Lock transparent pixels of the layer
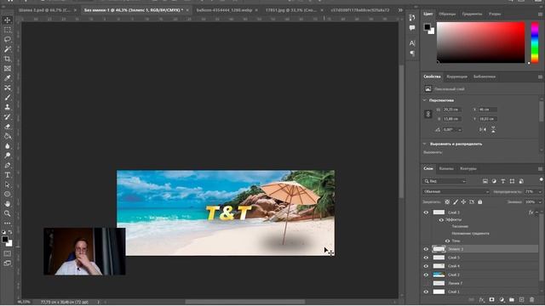 click(447, 202)
